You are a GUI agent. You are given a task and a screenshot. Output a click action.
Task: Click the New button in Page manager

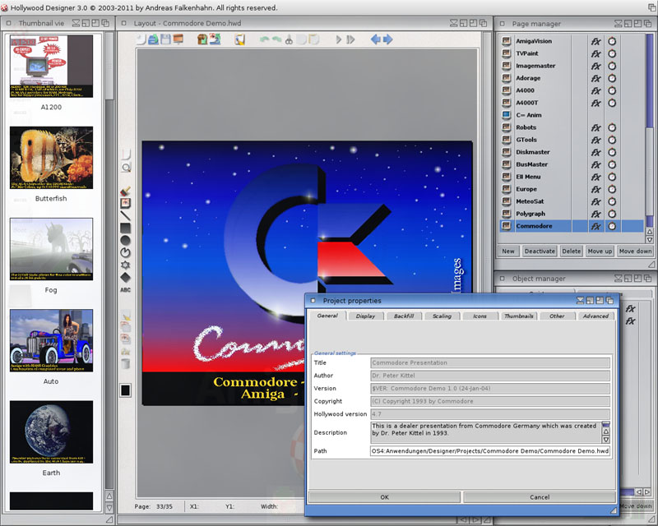point(508,251)
